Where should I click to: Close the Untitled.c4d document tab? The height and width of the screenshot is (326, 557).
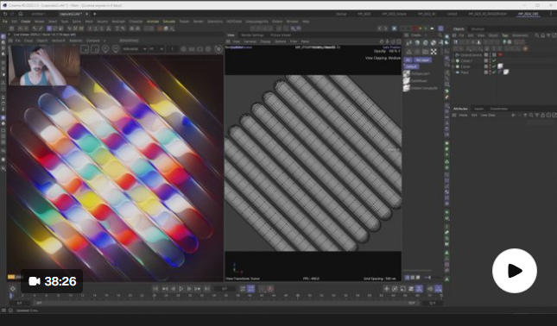[x=86, y=14]
